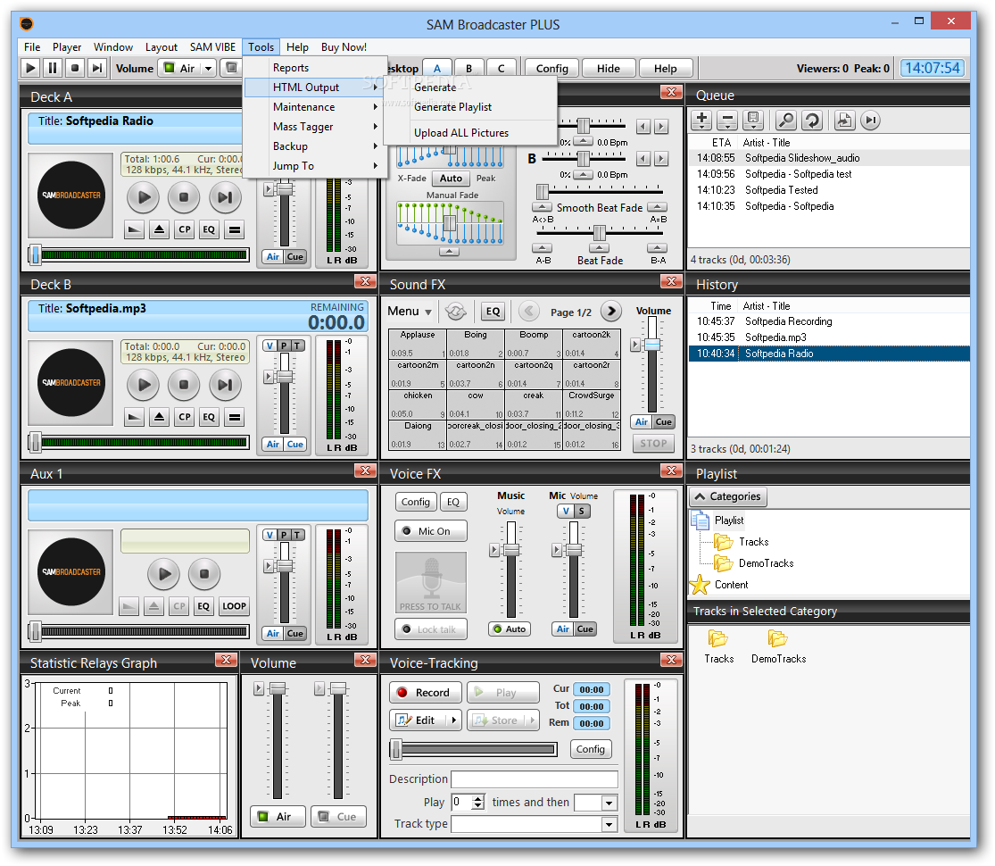Click main toolbar Pause icon
The width and height of the screenshot is (995, 866).
click(53, 67)
